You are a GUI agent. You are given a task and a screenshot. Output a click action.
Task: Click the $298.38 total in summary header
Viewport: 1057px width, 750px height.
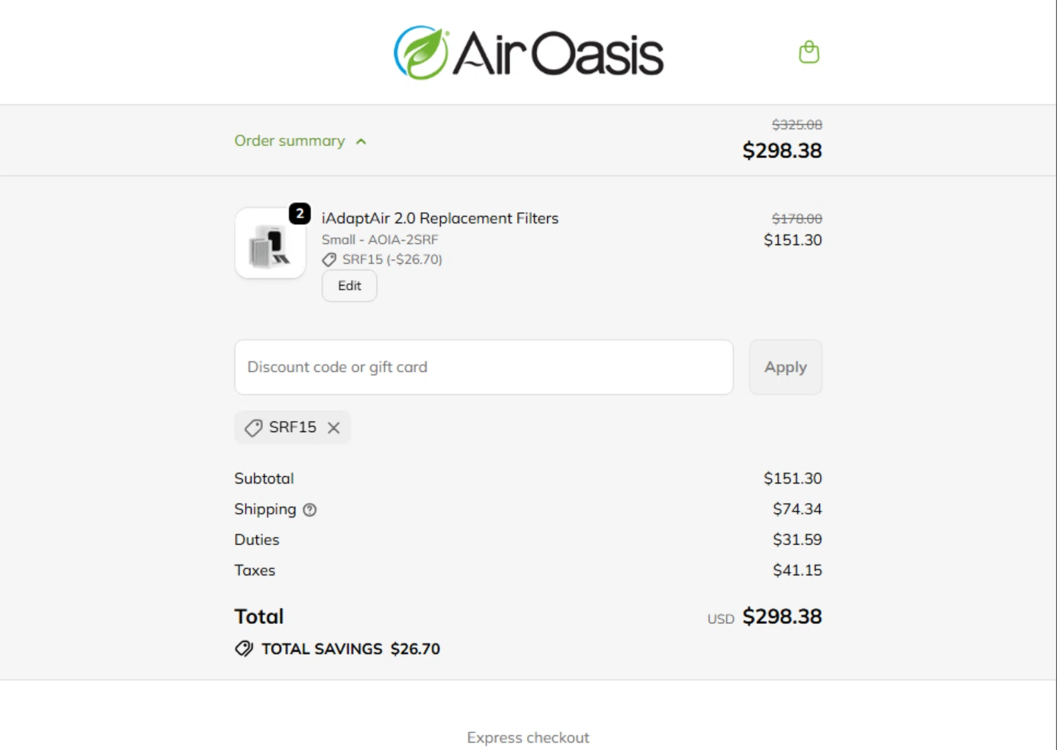(x=782, y=151)
